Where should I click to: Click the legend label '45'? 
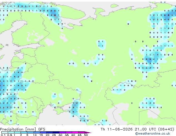(x=79, y=135)
